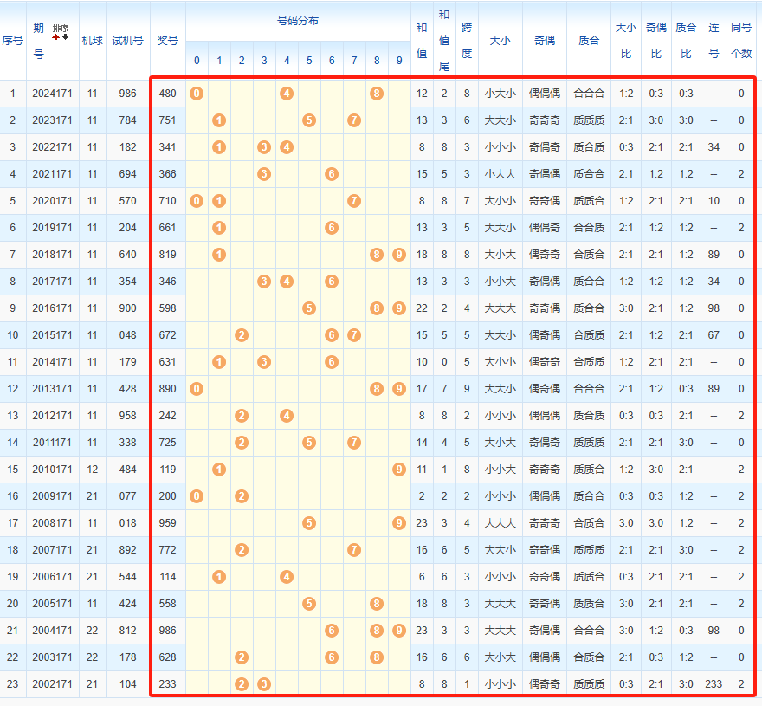Screen dimensions: 762x706
Task: Click period number 2010171
Action: click(x=53, y=470)
